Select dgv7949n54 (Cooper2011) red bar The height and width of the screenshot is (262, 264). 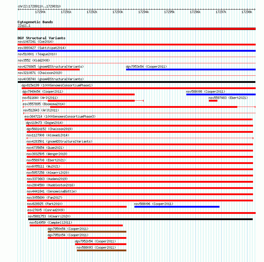pyautogui.click(x=79, y=94)
